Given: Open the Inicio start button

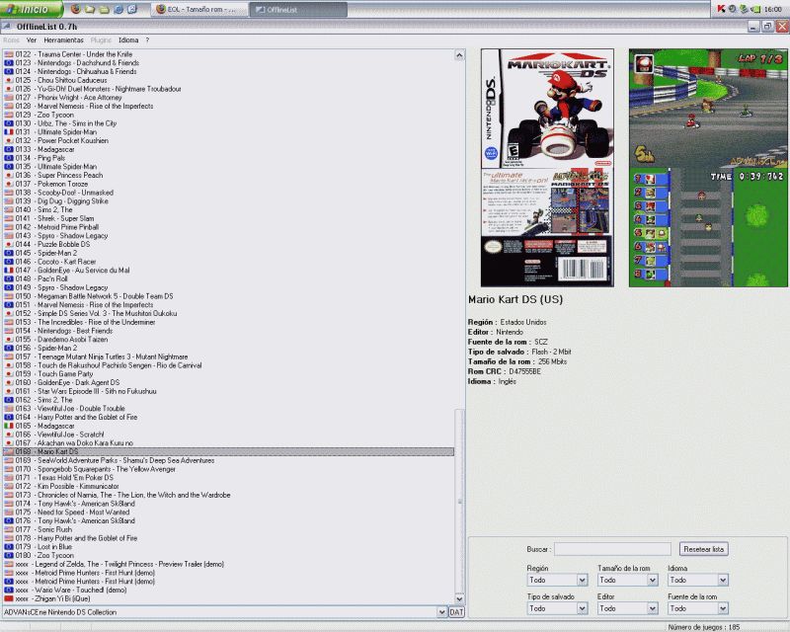Looking at the screenshot, I should [32, 9].
